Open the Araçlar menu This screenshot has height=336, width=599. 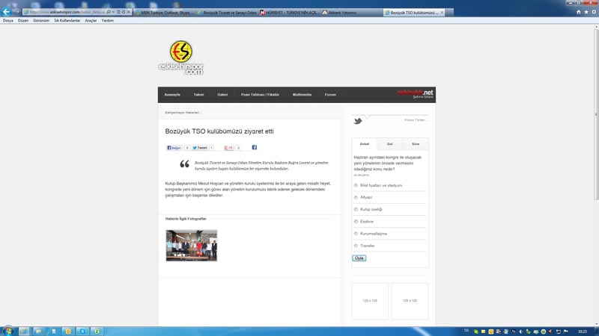pyautogui.click(x=91, y=21)
